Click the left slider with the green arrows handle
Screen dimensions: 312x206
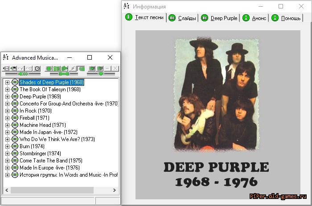click(23, 74)
